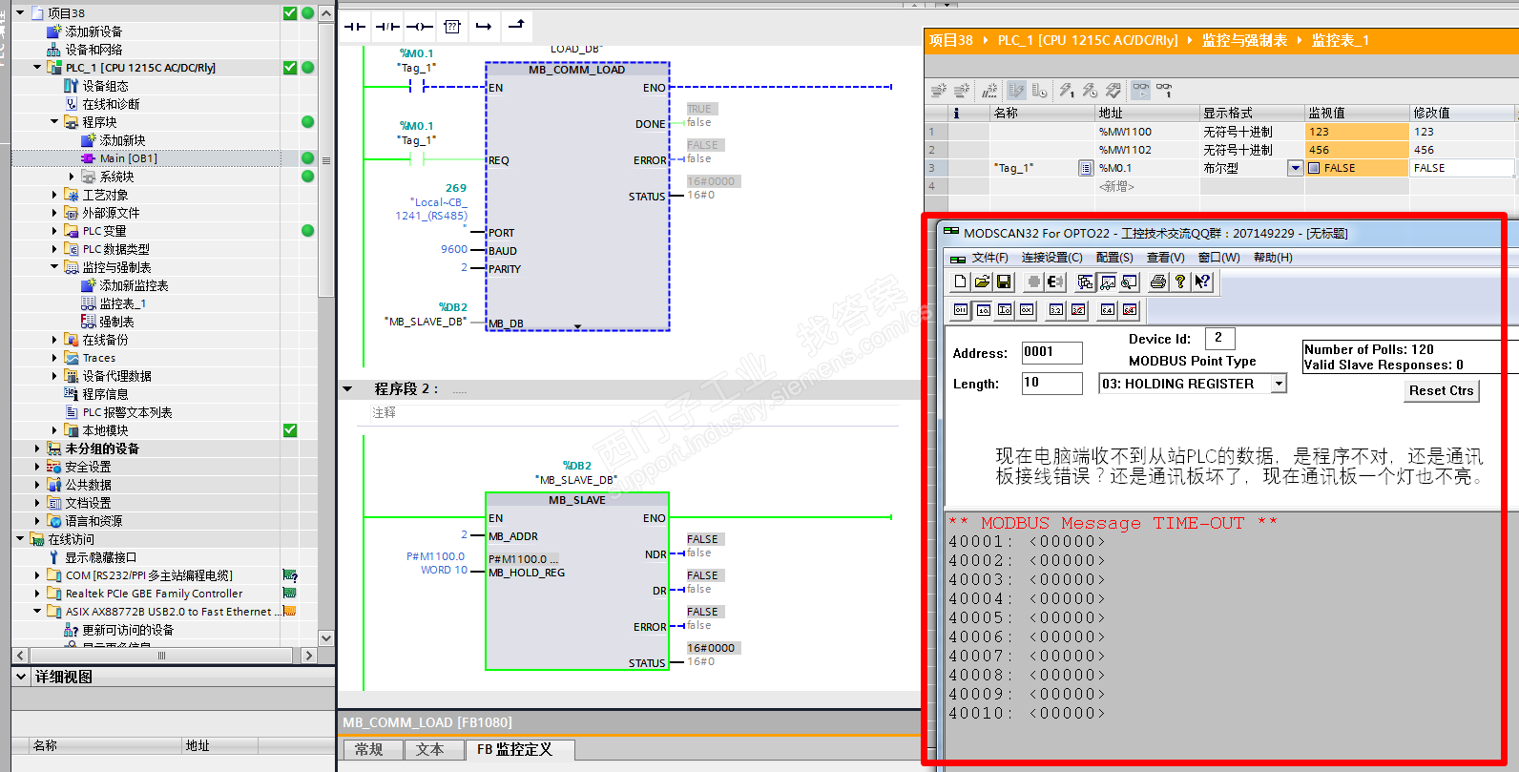Collapse the 程序段 2 network section

348,389
